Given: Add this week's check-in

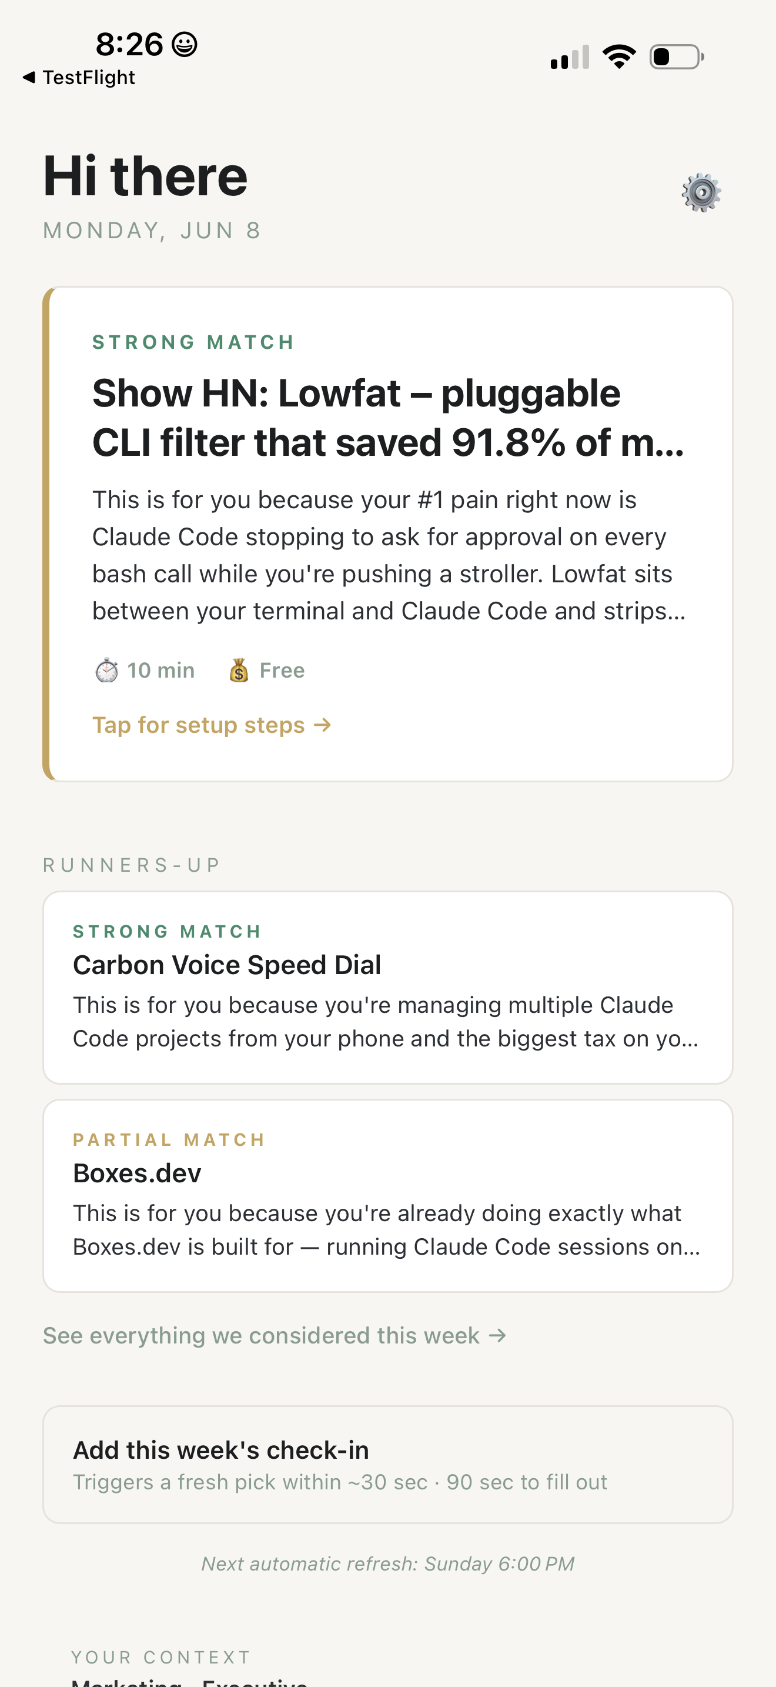Looking at the screenshot, I should point(388,1464).
